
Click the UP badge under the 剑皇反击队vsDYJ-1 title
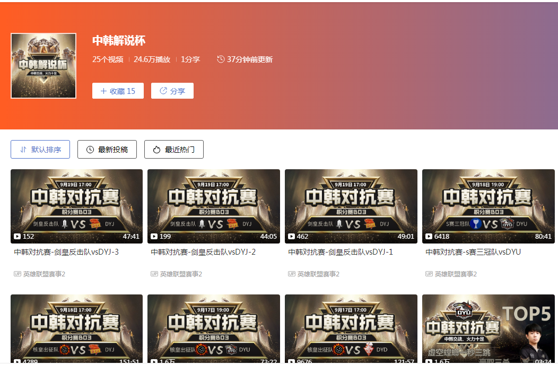292,274
